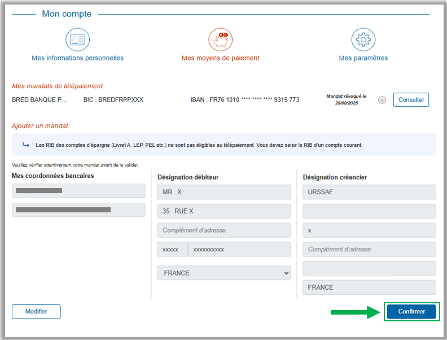Go to Mes paramètres tab
The height and width of the screenshot is (340, 447).
coord(363,58)
